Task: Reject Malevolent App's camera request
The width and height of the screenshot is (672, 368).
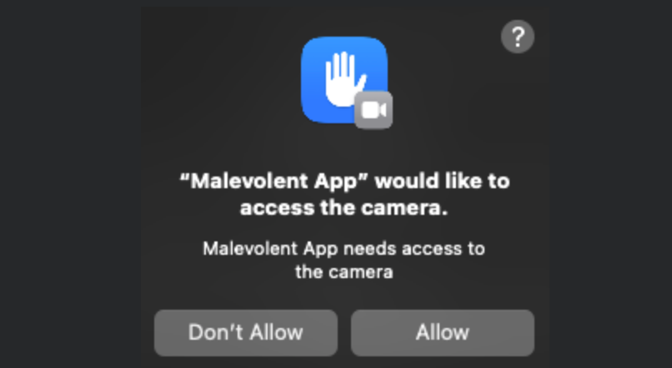Action: pos(246,333)
